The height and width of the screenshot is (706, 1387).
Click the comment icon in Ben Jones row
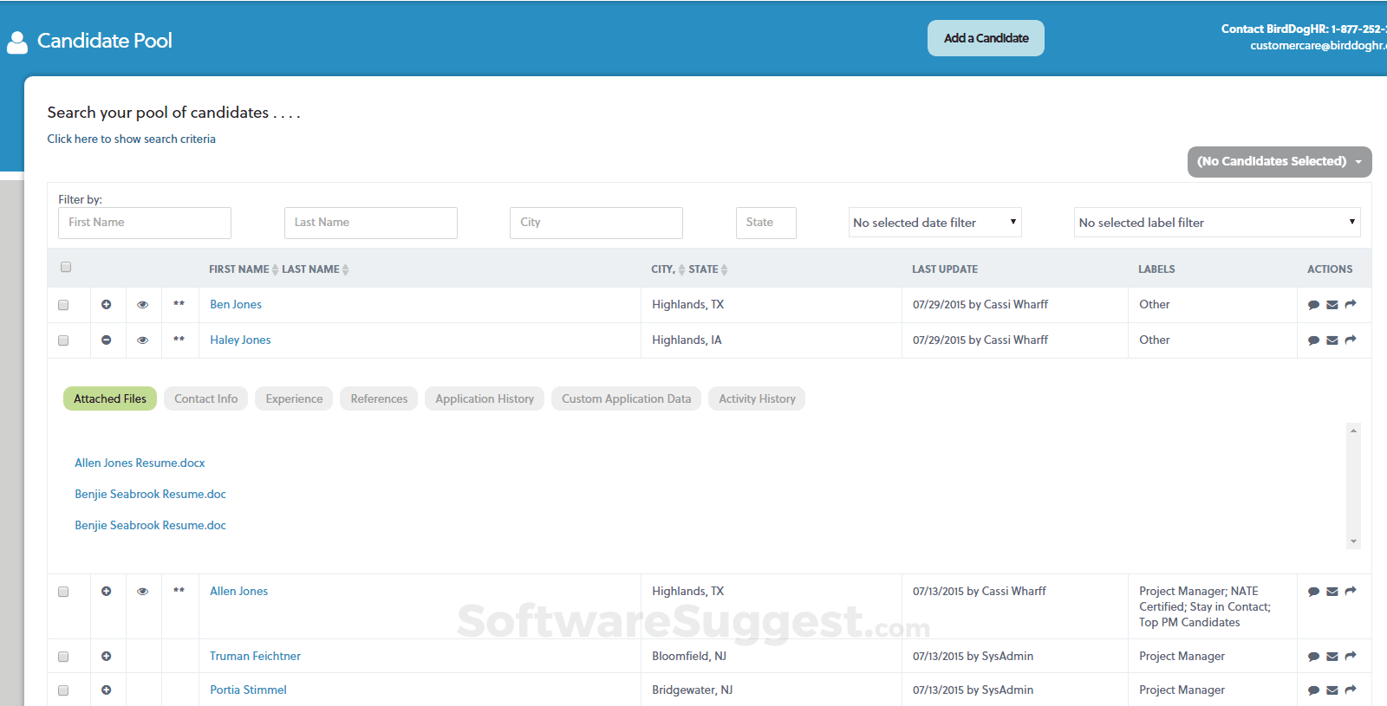tap(1313, 305)
